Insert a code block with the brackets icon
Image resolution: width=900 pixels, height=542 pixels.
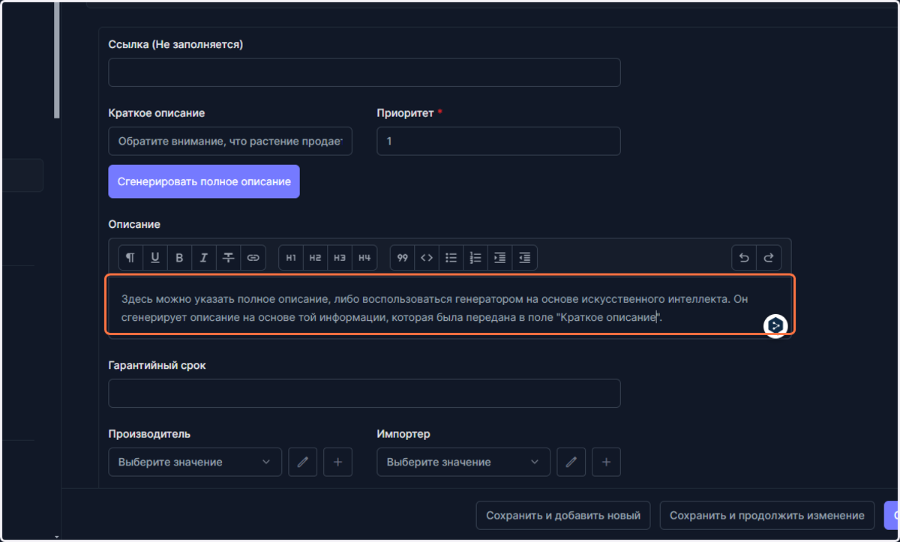click(427, 257)
